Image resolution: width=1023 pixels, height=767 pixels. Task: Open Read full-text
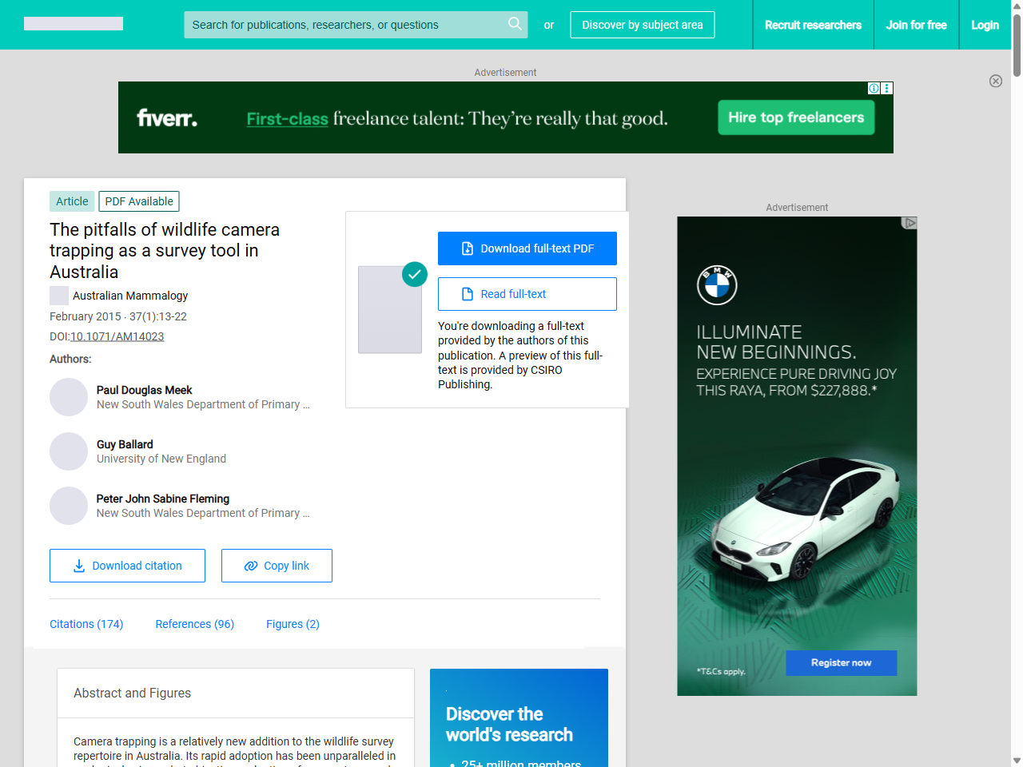(527, 294)
